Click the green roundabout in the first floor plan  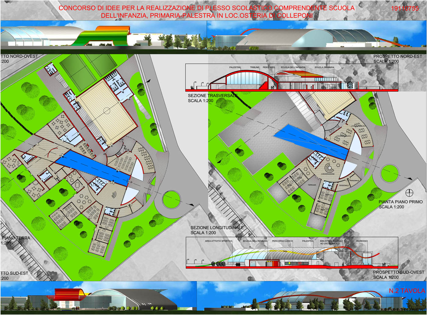[389, 174]
